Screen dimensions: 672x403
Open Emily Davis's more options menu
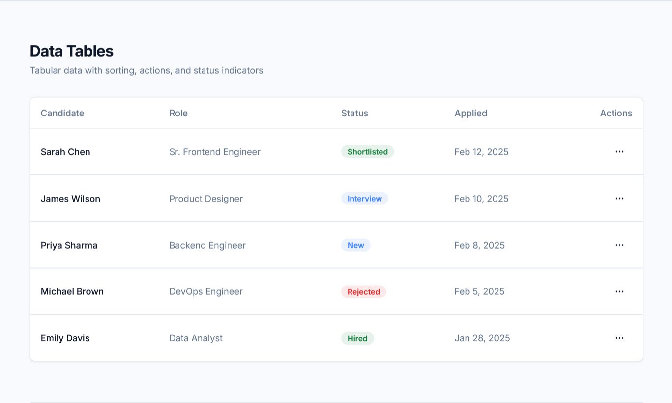point(619,338)
